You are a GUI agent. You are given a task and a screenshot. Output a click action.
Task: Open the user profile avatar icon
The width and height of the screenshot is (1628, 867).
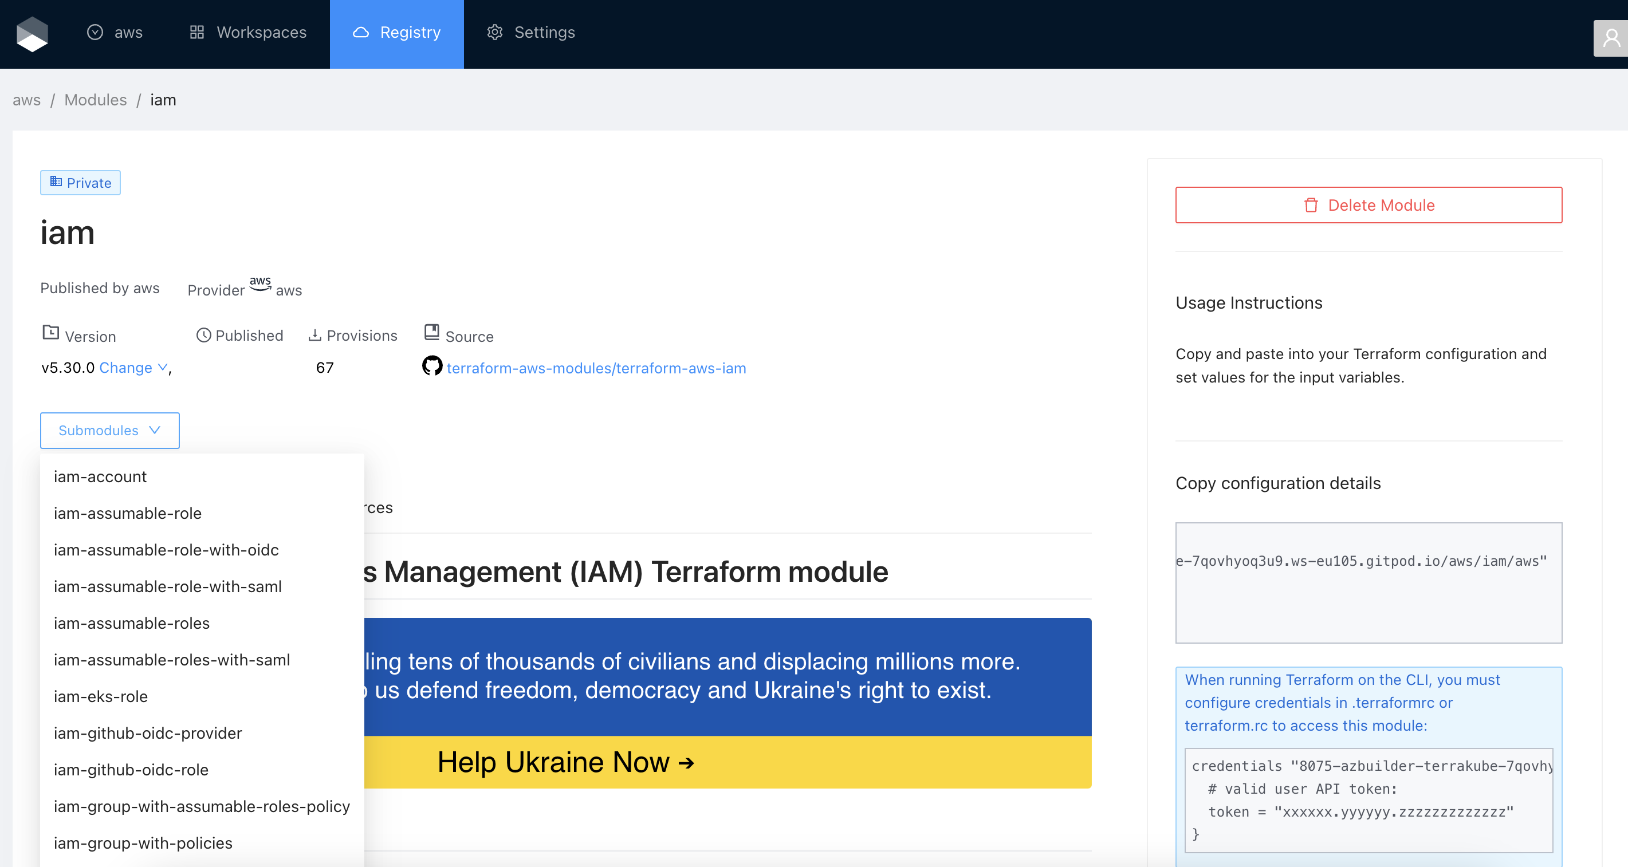1611,38
